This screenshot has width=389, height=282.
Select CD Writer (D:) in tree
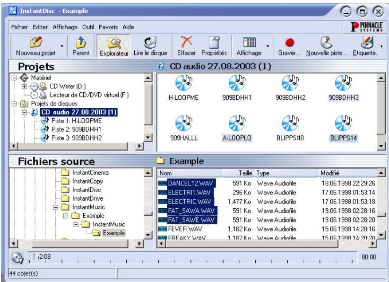click(x=68, y=87)
